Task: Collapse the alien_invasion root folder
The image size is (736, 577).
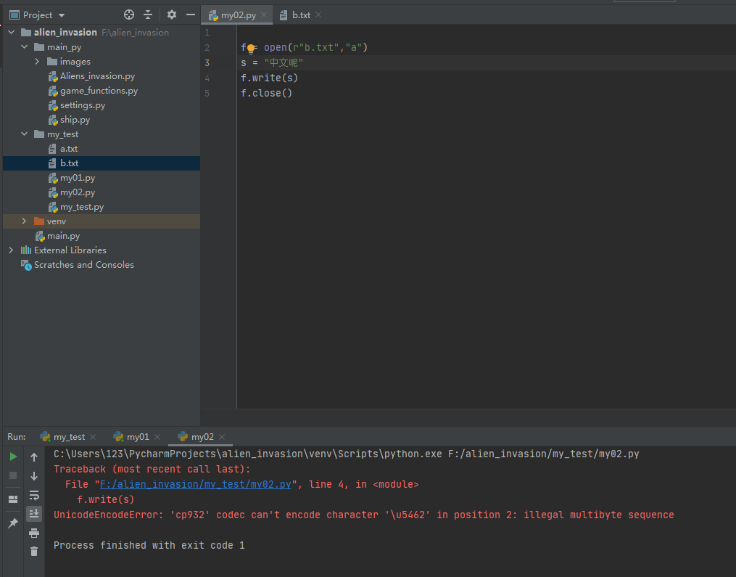Action: pos(12,33)
